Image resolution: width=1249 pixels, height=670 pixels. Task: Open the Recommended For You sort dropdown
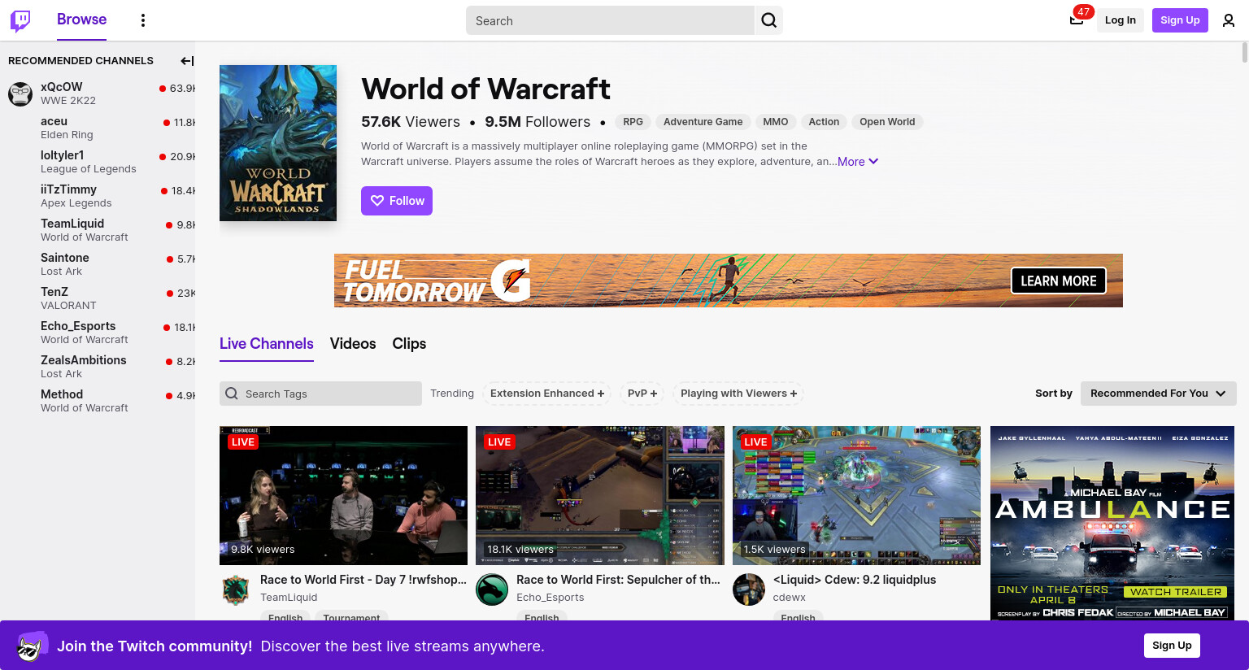point(1158,394)
